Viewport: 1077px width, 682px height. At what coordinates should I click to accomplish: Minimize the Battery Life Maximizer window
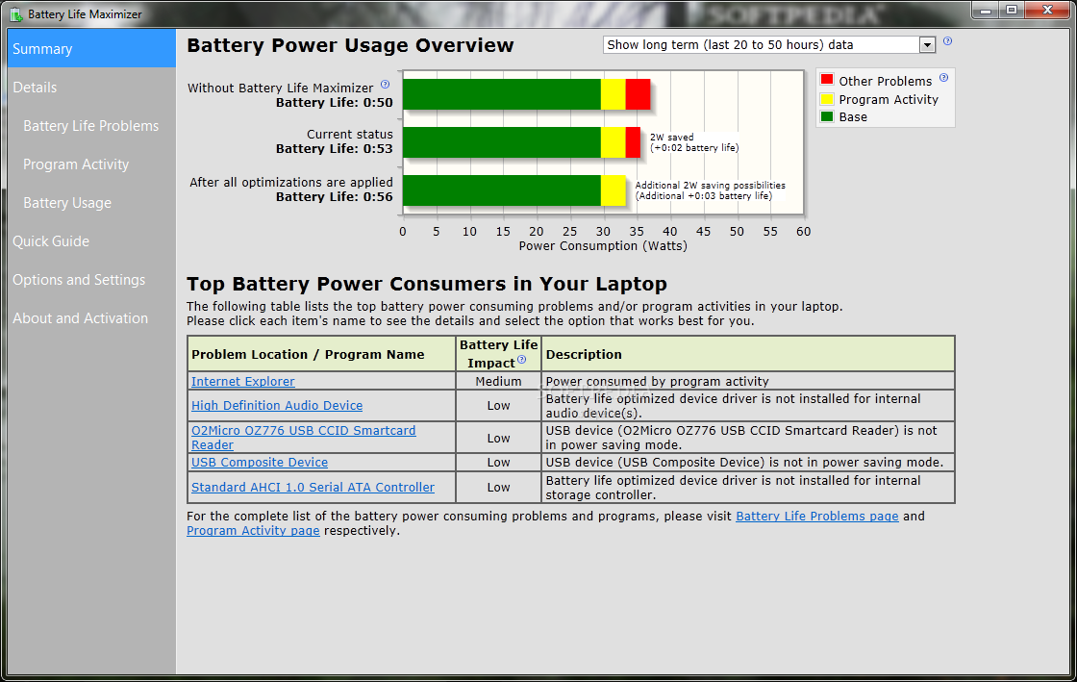(x=987, y=10)
